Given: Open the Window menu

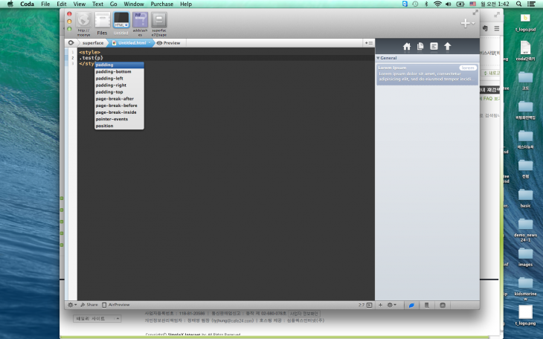Looking at the screenshot, I should 134,4.
